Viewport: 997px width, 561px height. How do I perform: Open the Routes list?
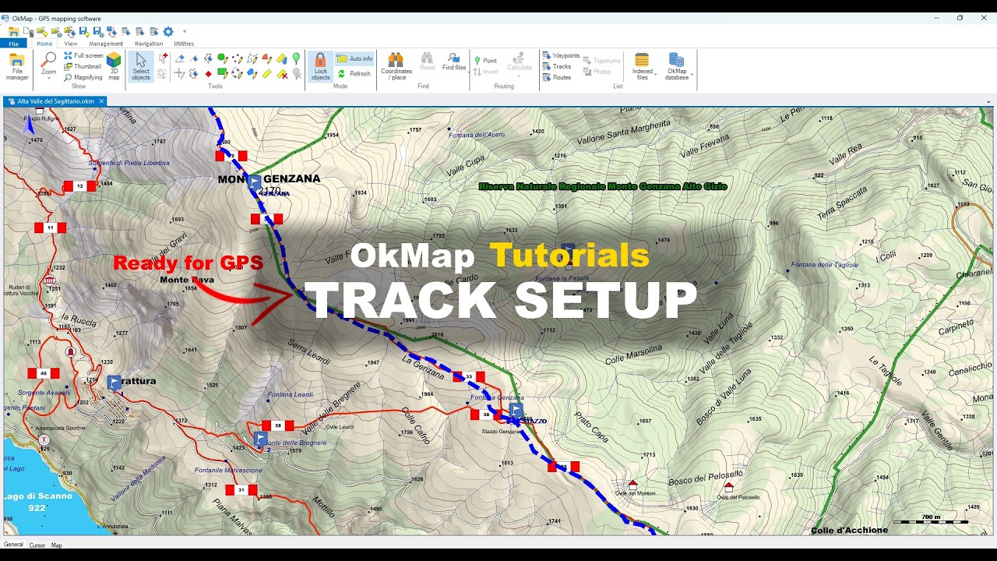557,77
